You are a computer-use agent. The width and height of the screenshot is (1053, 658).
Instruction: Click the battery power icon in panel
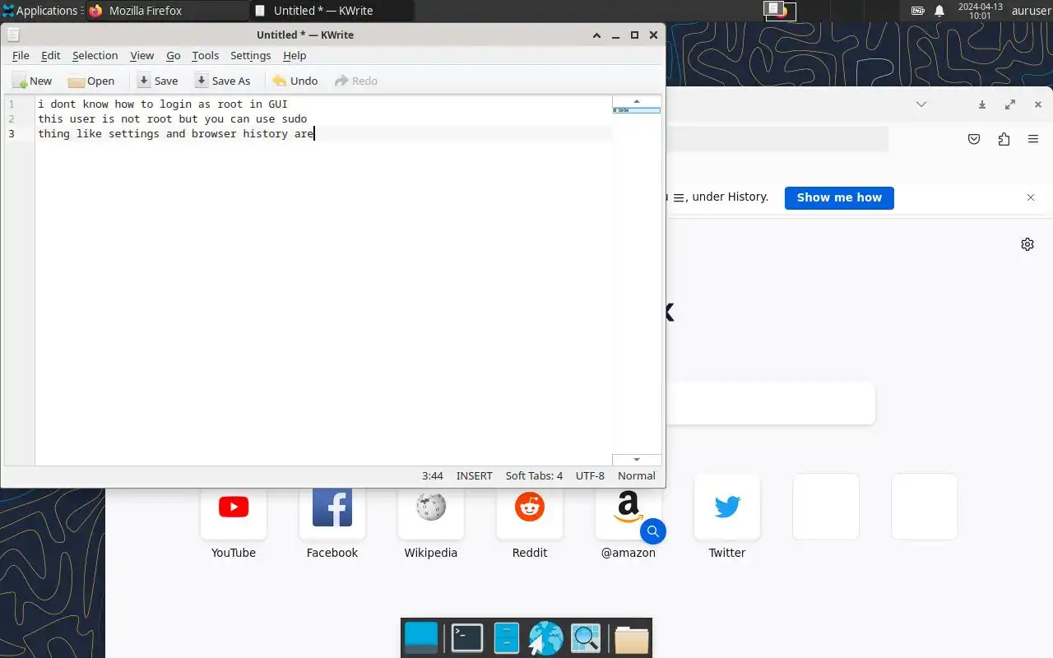point(918,11)
